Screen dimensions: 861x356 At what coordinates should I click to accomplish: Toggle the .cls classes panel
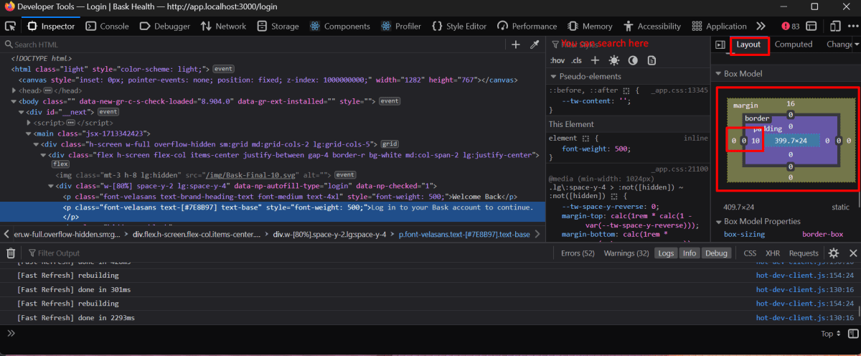tap(577, 60)
